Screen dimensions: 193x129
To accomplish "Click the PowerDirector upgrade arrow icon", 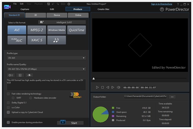I will 162,9.
